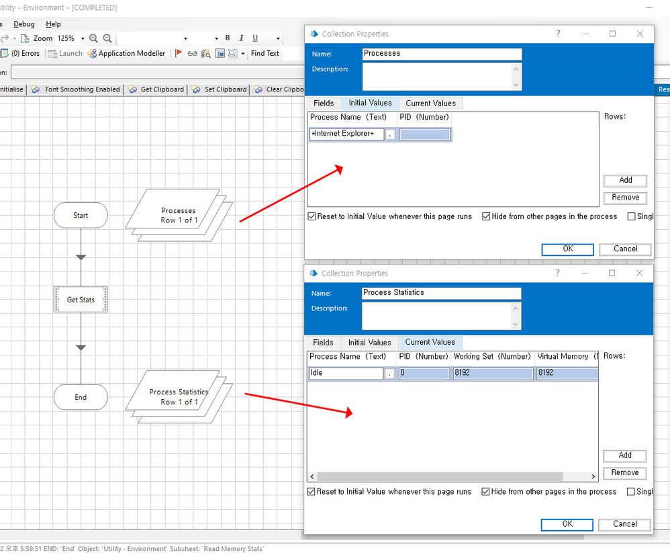Click the red breakpoint flag icon
This screenshot has height=553, width=670.
[x=179, y=54]
